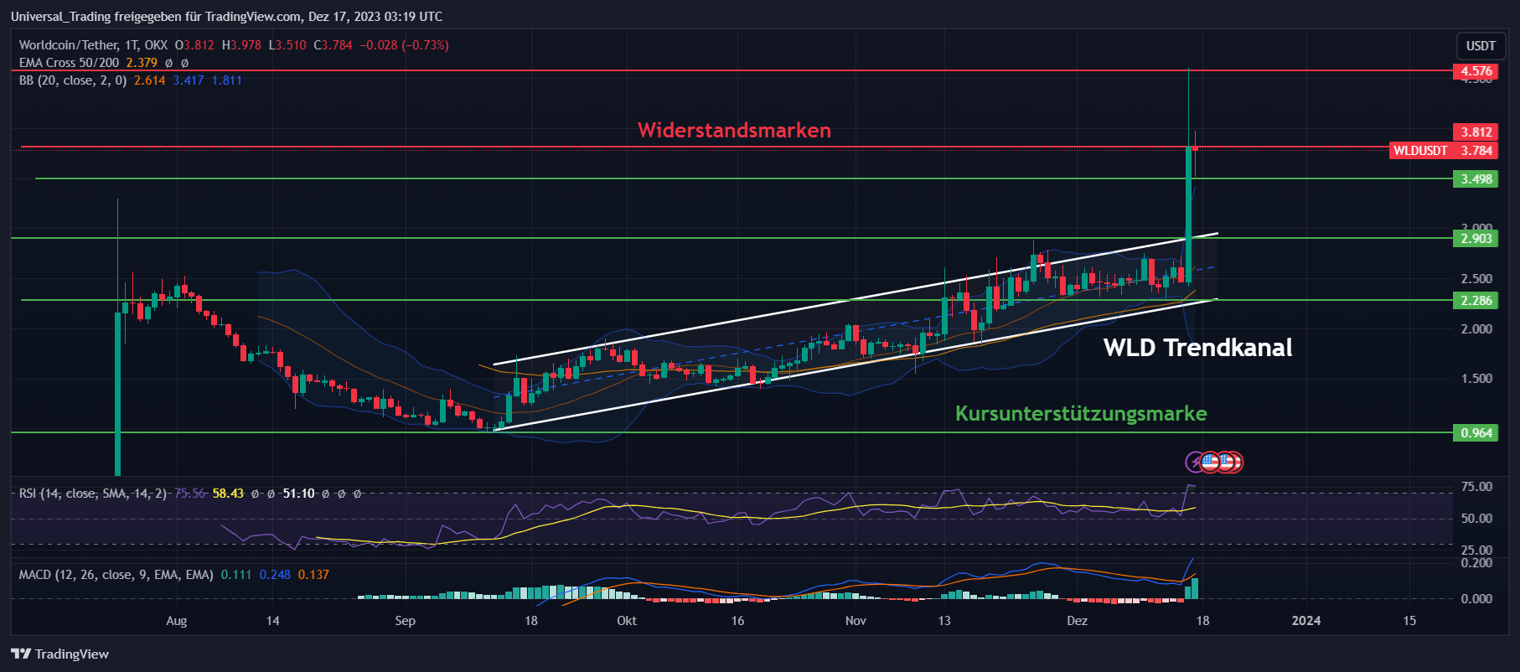This screenshot has height=672, width=1520.
Task: Click the WLDUSDT current price tag
Action: coord(1443,151)
